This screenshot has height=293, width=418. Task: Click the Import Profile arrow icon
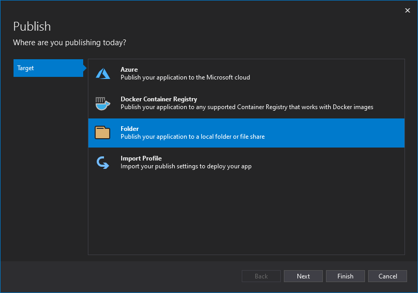(102, 163)
